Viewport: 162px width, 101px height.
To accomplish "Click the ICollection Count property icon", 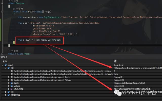I will (12, 71).
